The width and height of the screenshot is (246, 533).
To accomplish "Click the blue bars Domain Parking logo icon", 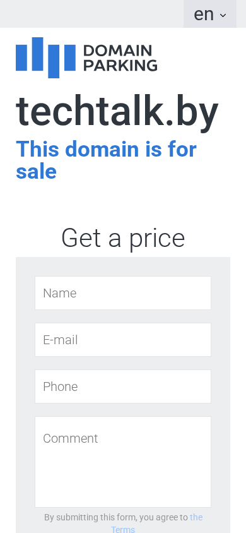I will [45, 57].
